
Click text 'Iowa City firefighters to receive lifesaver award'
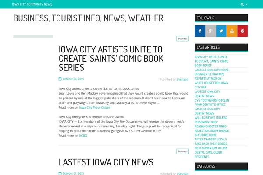[91, 117]
